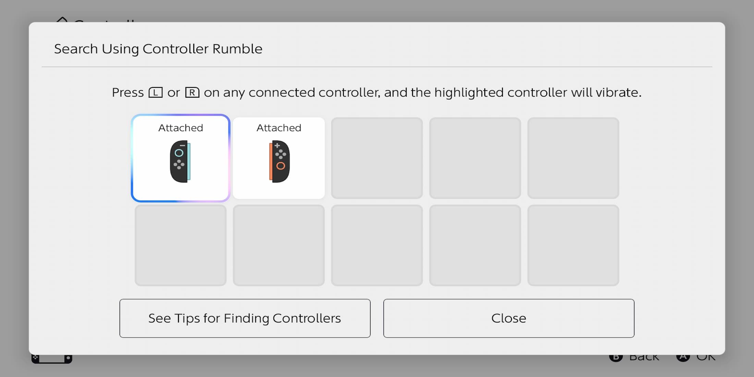Select the middle empty slot in the bottom row
Image resolution: width=754 pixels, height=377 pixels.
[x=377, y=245]
